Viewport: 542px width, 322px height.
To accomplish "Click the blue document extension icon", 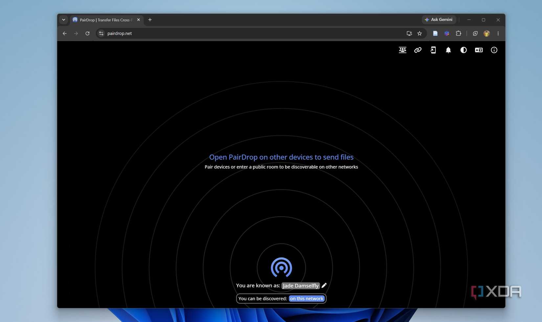I will pos(435,33).
